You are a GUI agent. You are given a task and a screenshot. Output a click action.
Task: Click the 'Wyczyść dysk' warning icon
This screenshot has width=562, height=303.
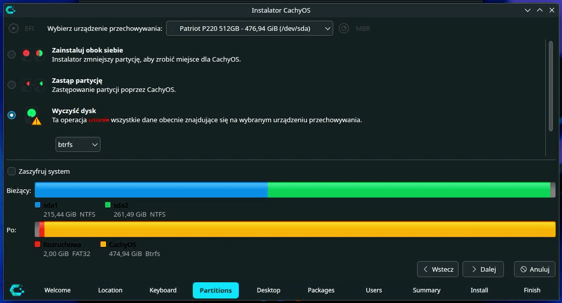pyautogui.click(x=36, y=121)
